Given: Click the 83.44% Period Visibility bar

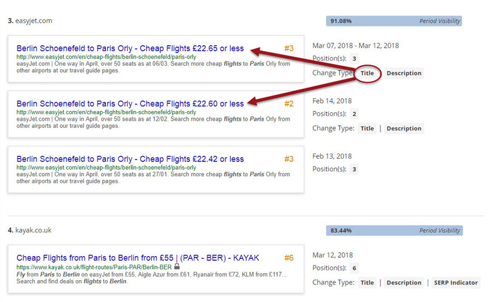Looking at the screenshot, I should click(x=394, y=230).
